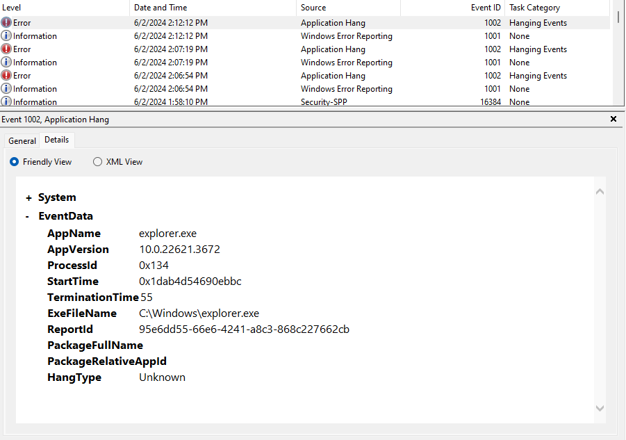626x440 pixels.
Task: Click the ProcessId value 0x134
Action: [x=154, y=265]
